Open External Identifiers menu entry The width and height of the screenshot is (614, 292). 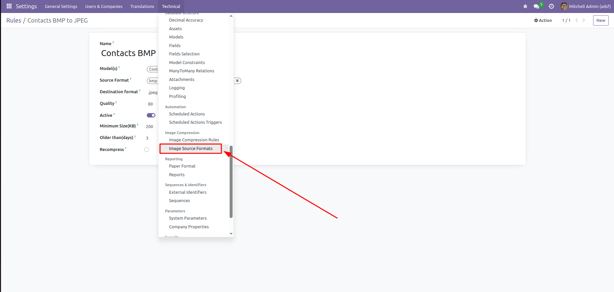pos(188,192)
